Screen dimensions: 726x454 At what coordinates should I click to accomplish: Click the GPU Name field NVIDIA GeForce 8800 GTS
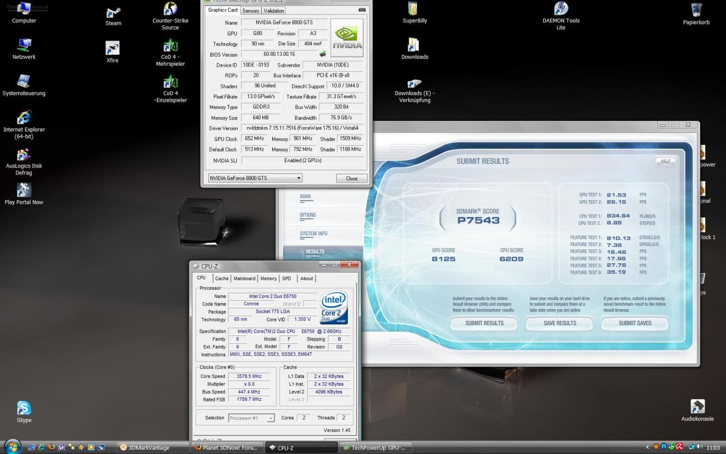[284, 22]
